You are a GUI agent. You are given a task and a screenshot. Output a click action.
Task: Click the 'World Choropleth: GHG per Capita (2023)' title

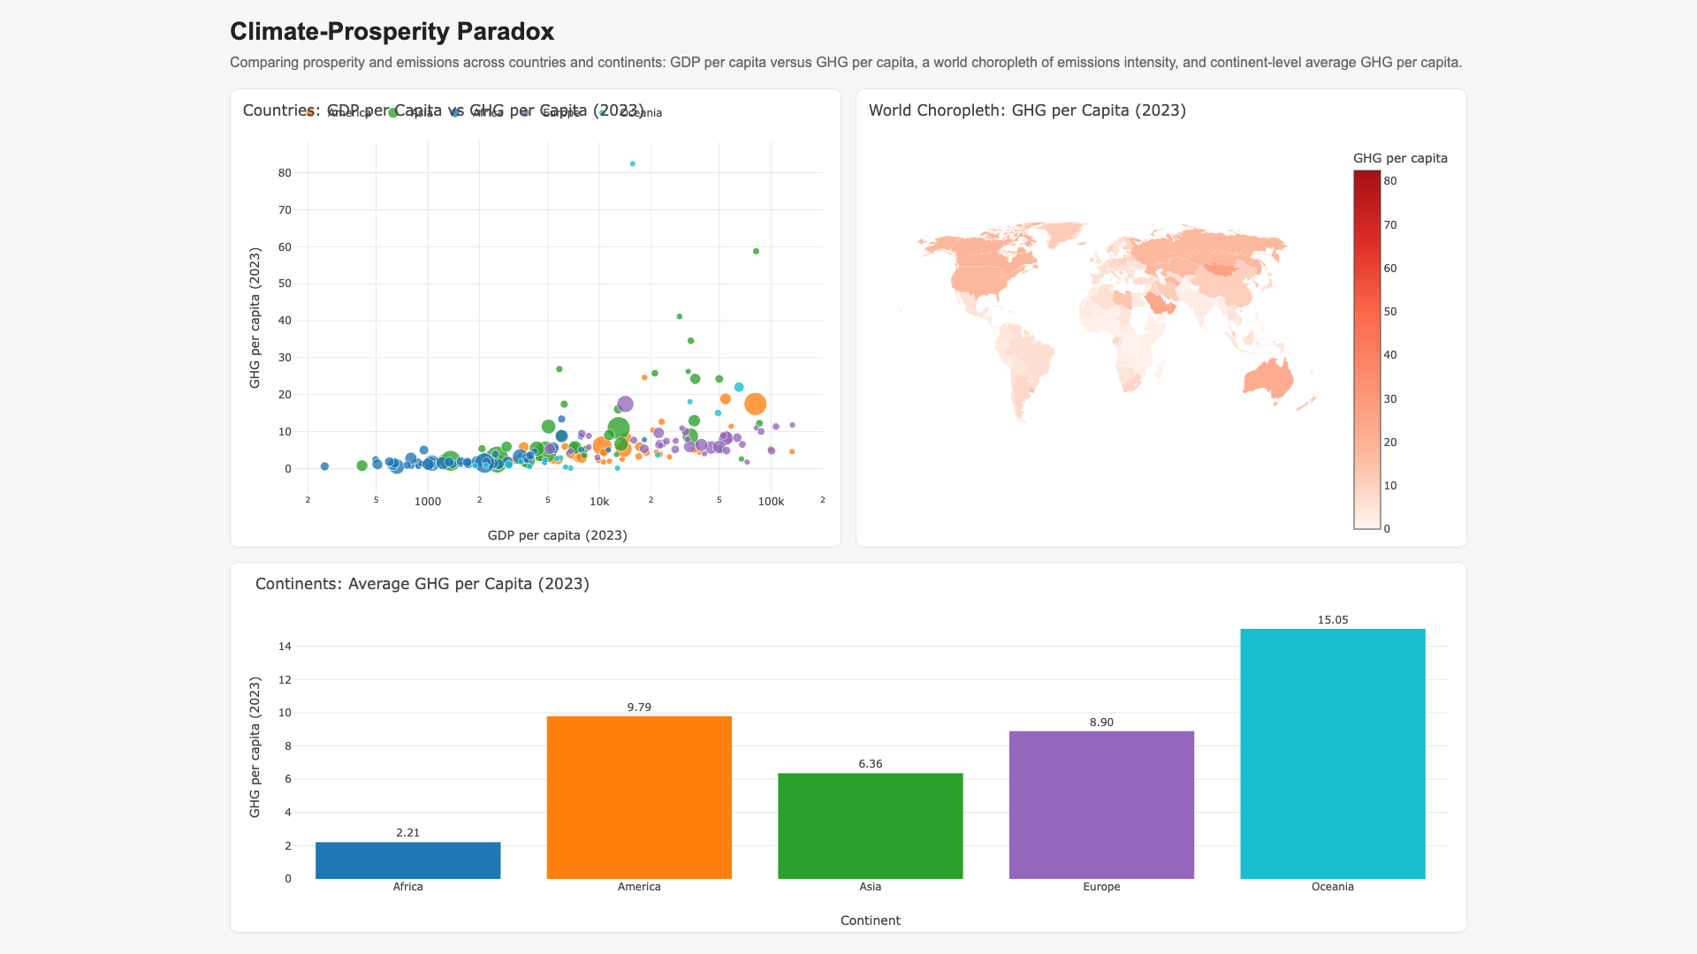pos(1027,110)
